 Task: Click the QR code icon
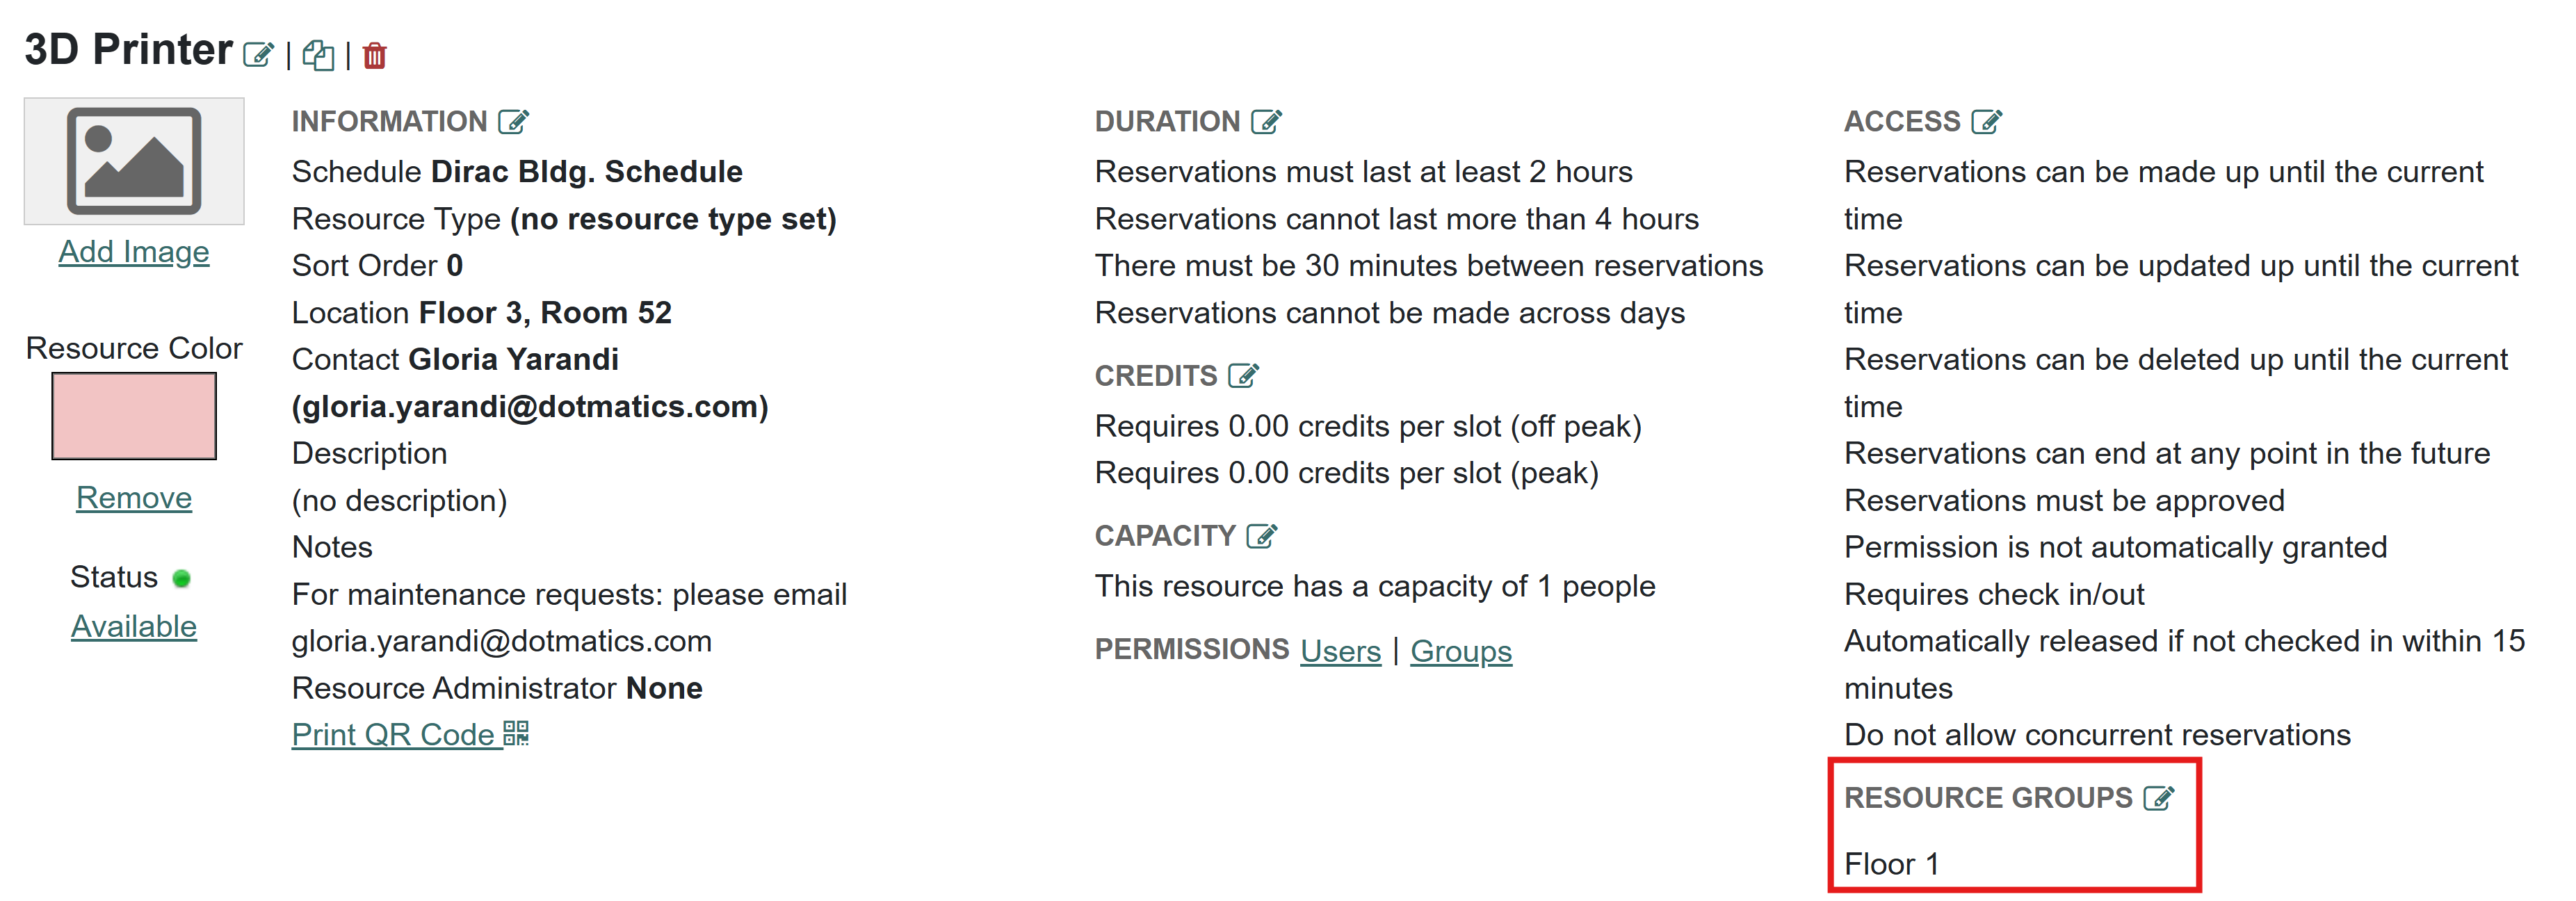(x=516, y=734)
